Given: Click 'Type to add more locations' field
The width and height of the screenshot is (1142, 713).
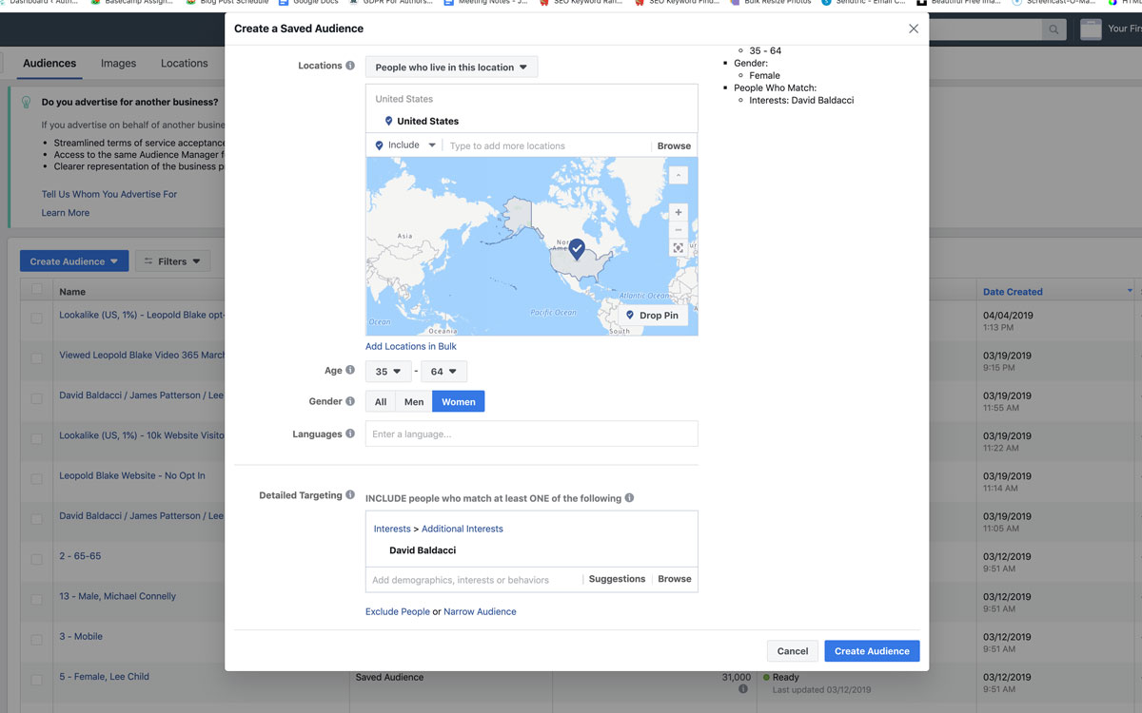Looking at the screenshot, I should click(548, 145).
